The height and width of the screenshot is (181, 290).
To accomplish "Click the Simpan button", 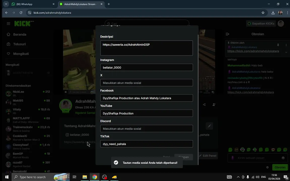I will click(184, 157).
